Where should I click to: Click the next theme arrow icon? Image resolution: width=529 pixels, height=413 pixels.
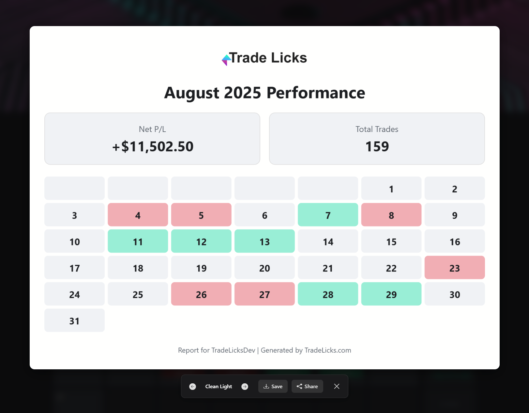[x=245, y=386]
